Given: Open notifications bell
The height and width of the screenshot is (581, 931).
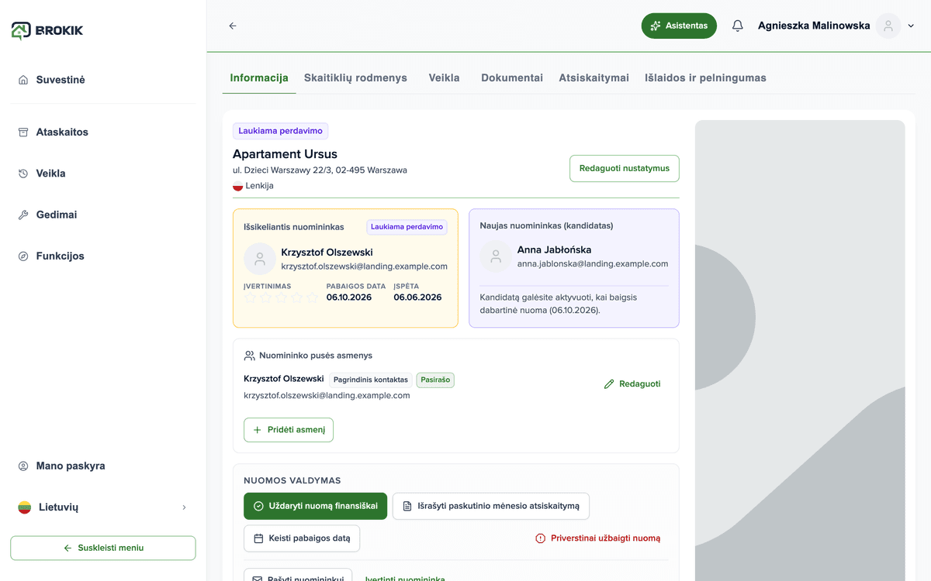Looking at the screenshot, I should coord(737,26).
